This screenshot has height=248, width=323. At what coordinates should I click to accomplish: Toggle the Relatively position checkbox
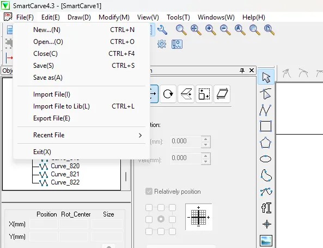(149, 192)
